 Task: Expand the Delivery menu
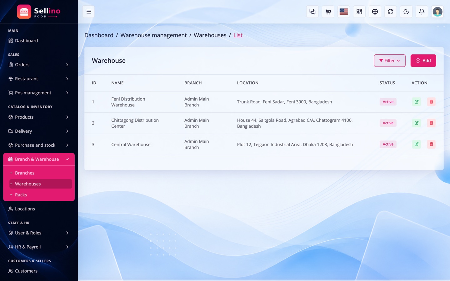39,131
